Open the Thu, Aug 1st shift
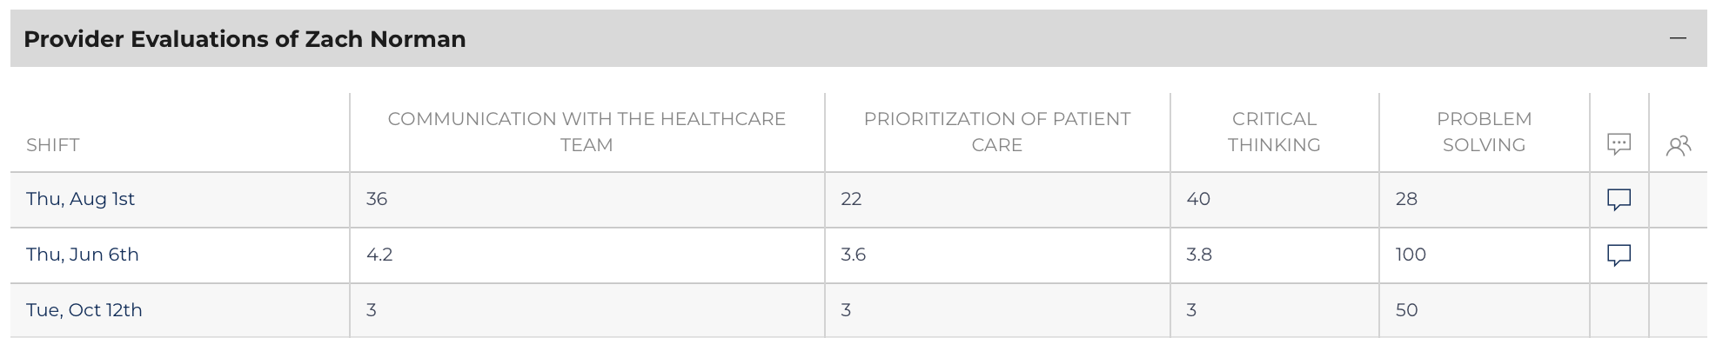Viewport: 1716px width, 351px height. tap(80, 199)
